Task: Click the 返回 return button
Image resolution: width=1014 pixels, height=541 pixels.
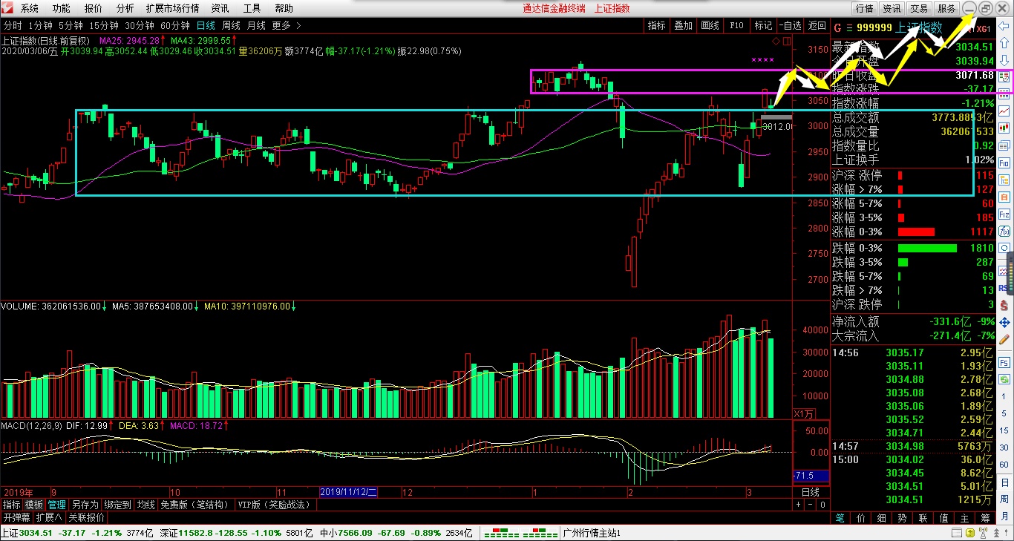Action: click(817, 25)
